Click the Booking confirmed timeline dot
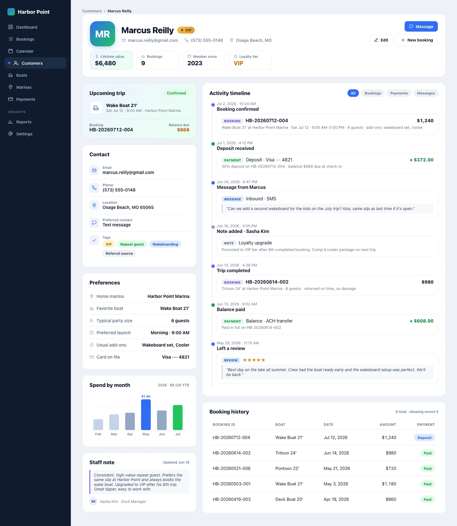 coord(213,105)
